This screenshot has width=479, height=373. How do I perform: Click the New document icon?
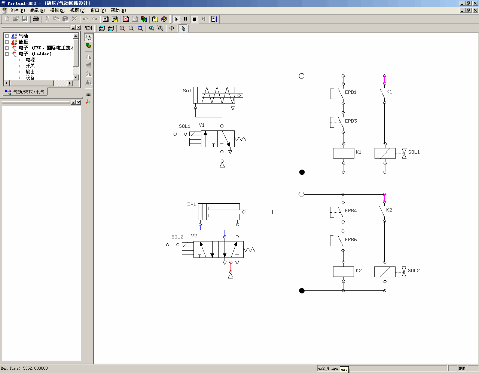coord(7,19)
